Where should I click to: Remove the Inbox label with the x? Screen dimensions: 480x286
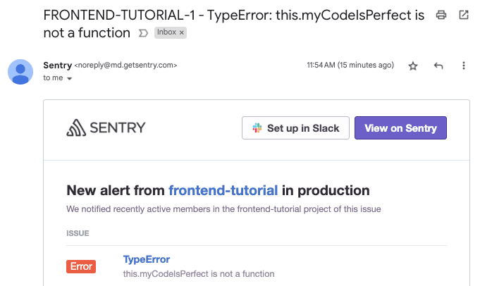tap(182, 32)
